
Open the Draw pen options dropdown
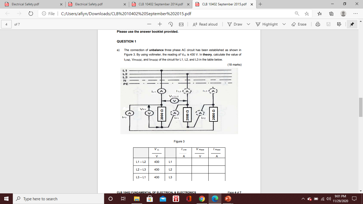(248, 24)
